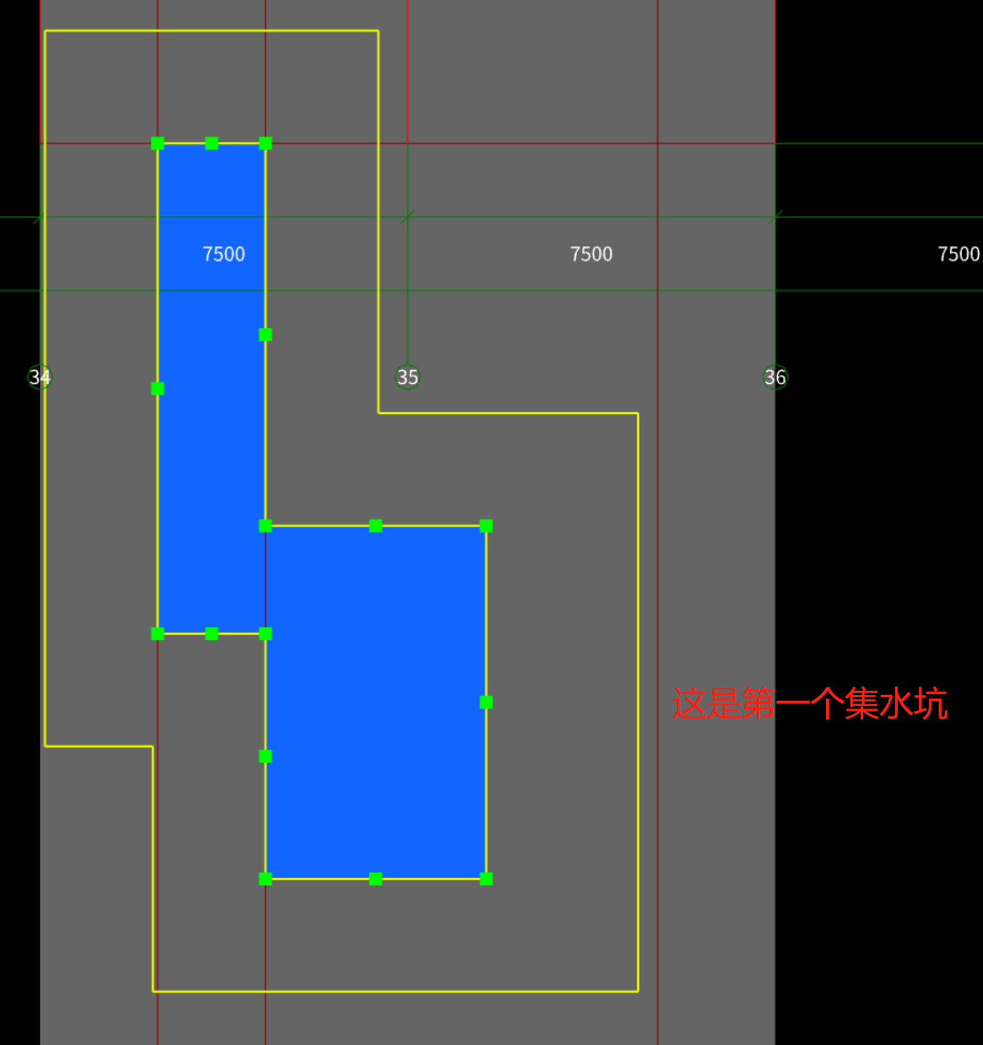
Task: Click the top edge midpoint grip of the wide blue pit
Action: [376, 526]
